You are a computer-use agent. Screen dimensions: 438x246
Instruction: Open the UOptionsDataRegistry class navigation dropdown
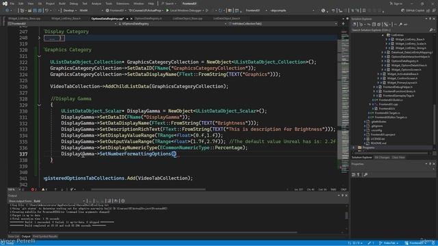coord(172,24)
